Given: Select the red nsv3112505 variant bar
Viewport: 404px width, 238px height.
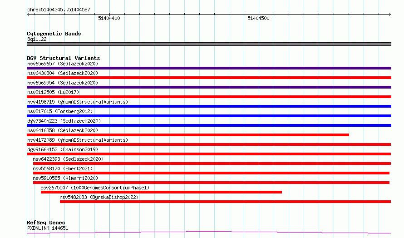Looking at the screenshot, I should coord(209,97).
